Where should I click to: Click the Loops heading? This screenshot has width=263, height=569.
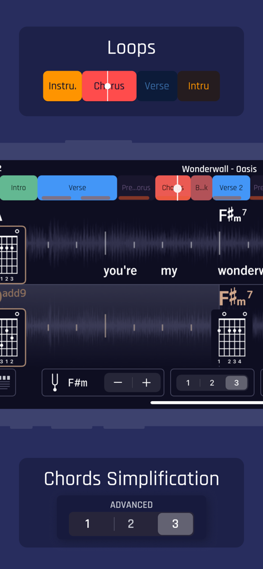click(131, 48)
